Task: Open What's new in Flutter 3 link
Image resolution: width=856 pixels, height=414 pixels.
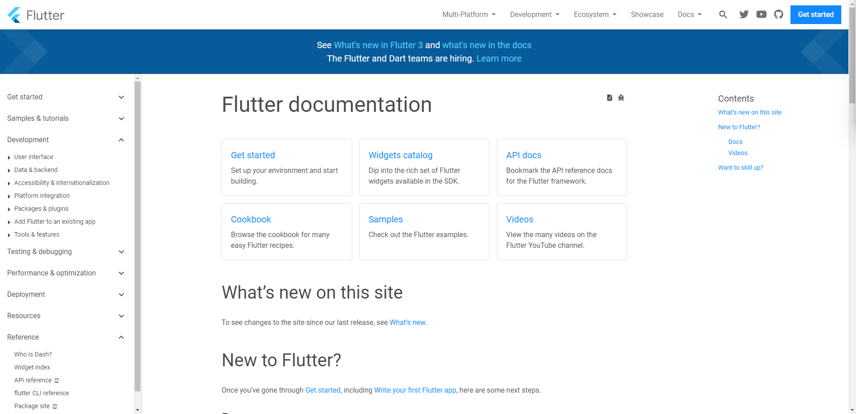Action: [x=378, y=45]
